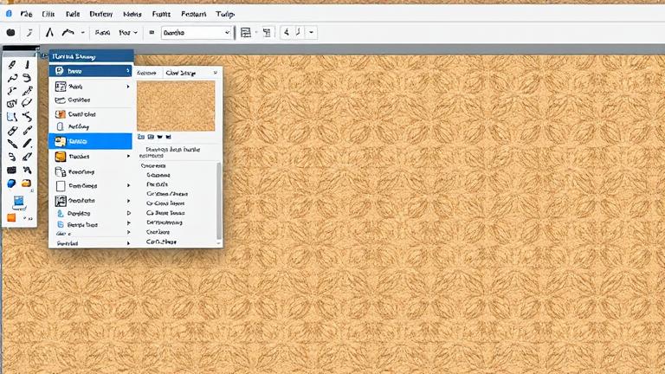Open the File menu
The width and height of the screenshot is (665, 374).
point(26,14)
